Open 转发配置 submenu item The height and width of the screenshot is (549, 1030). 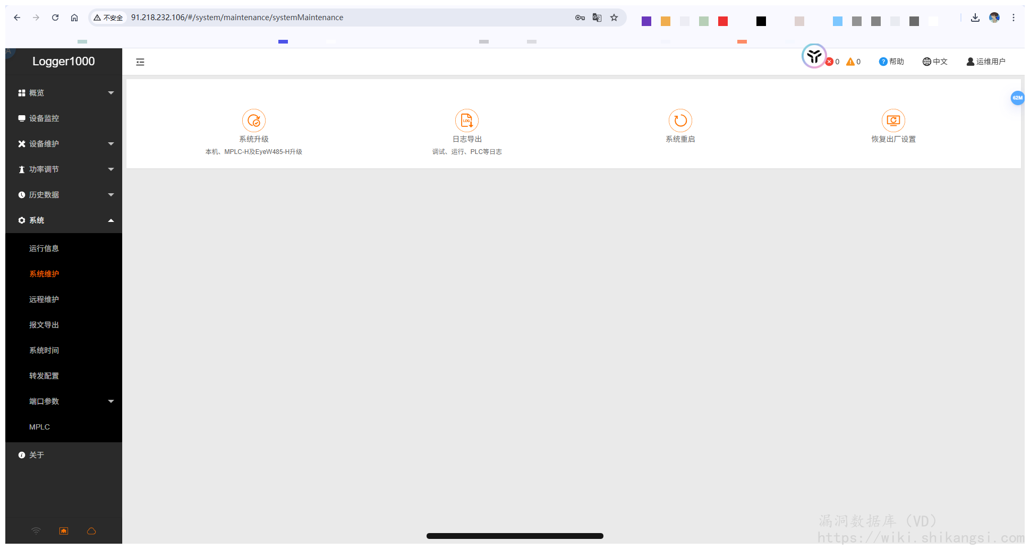[x=64, y=376]
